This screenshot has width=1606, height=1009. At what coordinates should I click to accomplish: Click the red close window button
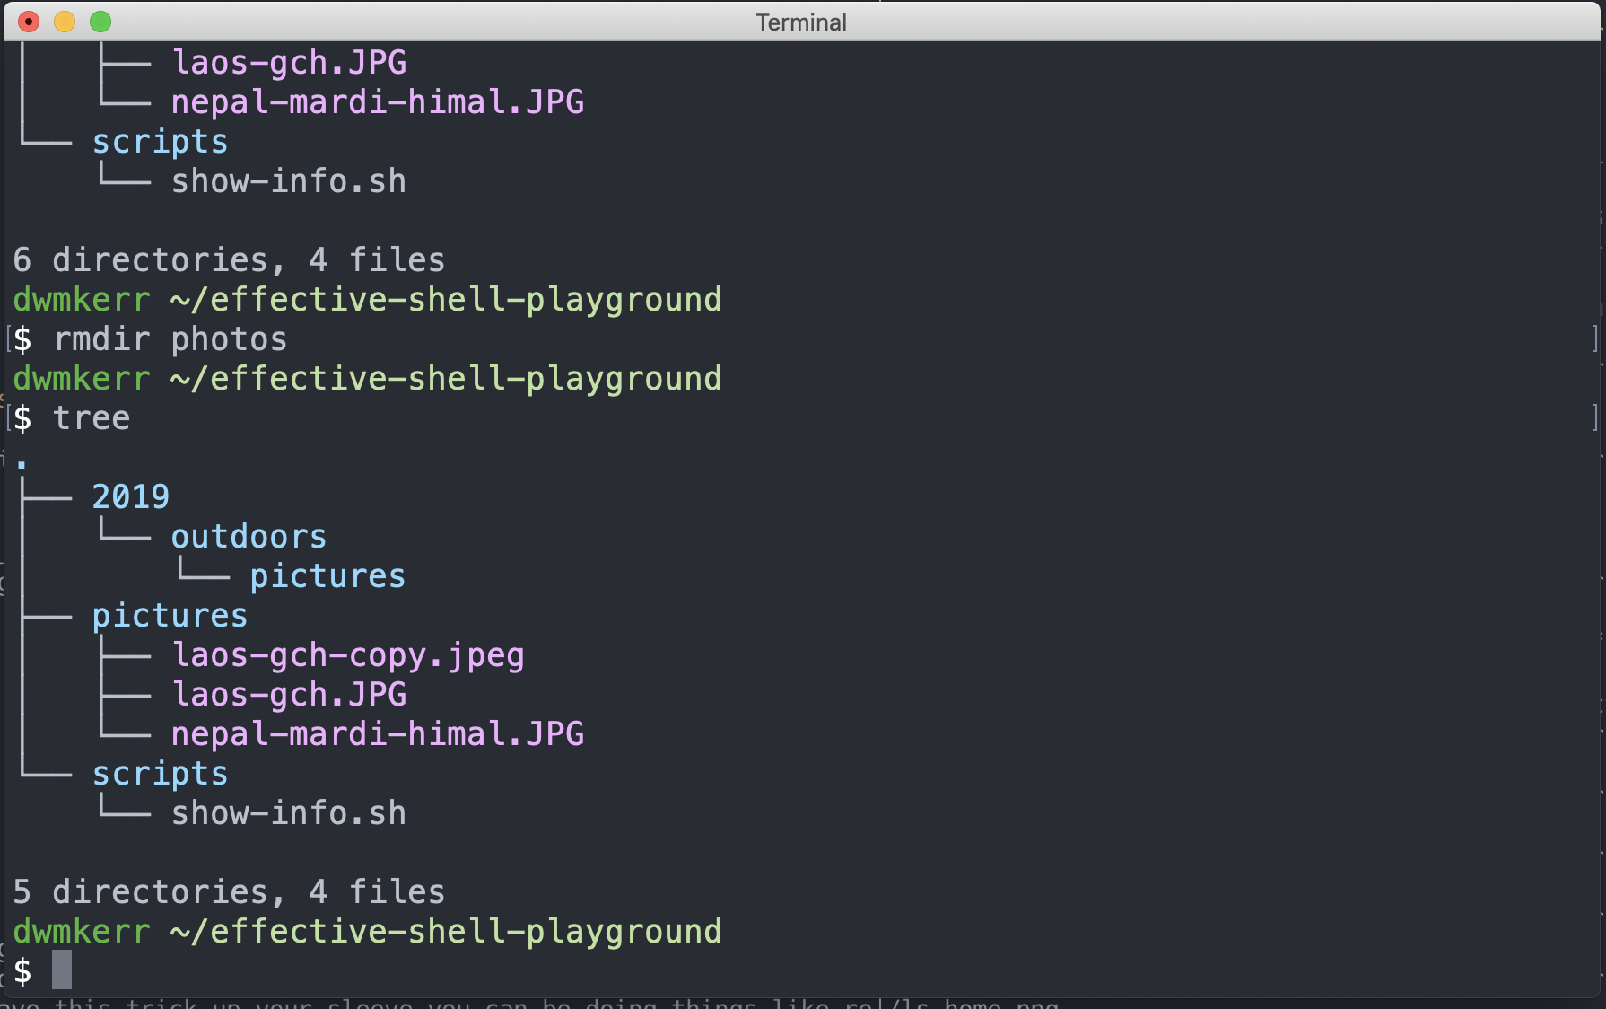pos(29,22)
